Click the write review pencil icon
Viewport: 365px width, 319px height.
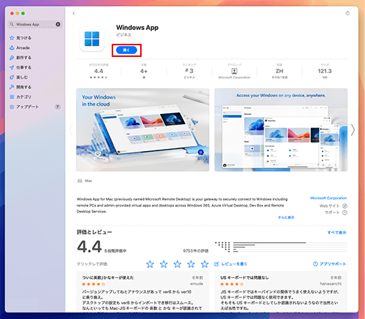(x=216, y=264)
